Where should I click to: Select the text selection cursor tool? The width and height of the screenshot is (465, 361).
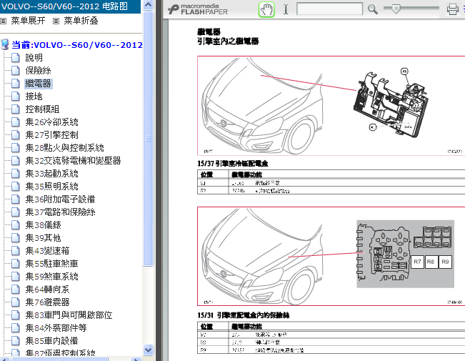coord(286,9)
